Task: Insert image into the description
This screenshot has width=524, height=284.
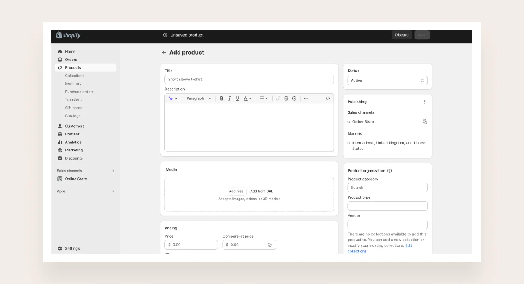Action: 286,98
